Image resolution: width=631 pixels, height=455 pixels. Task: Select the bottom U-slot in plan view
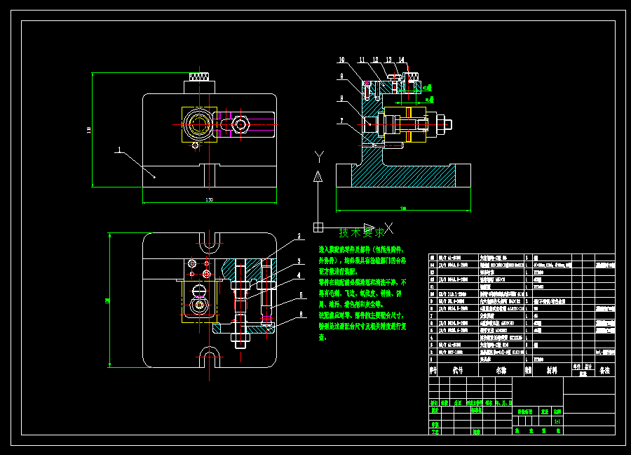click(209, 357)
